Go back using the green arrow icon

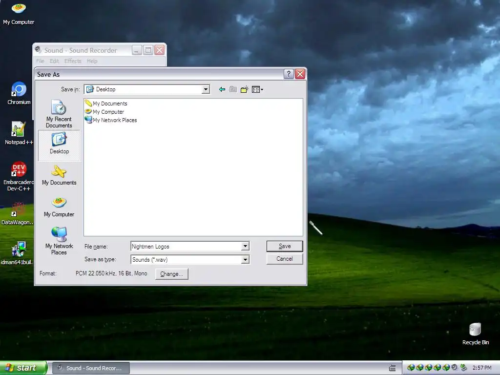click(222, 90)
